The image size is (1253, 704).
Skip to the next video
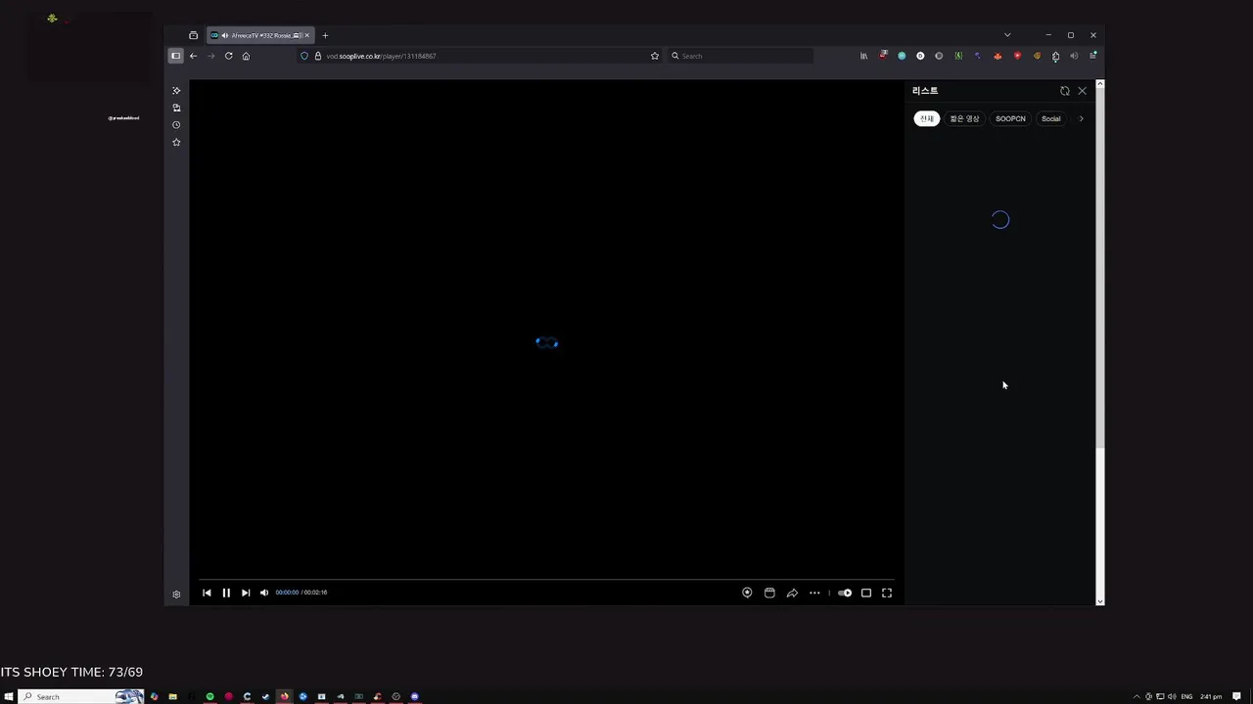pyautogui.click(x=246, y=593)
